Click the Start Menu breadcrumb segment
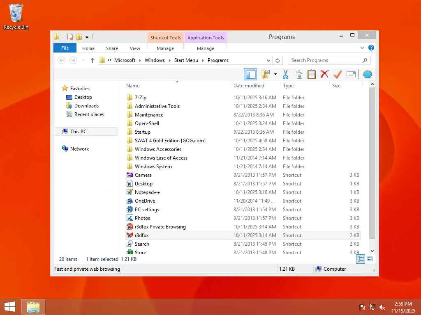 click(x=186, y=60)
